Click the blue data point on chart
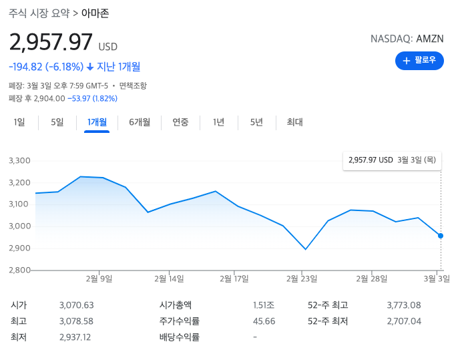 click(441, 236)
